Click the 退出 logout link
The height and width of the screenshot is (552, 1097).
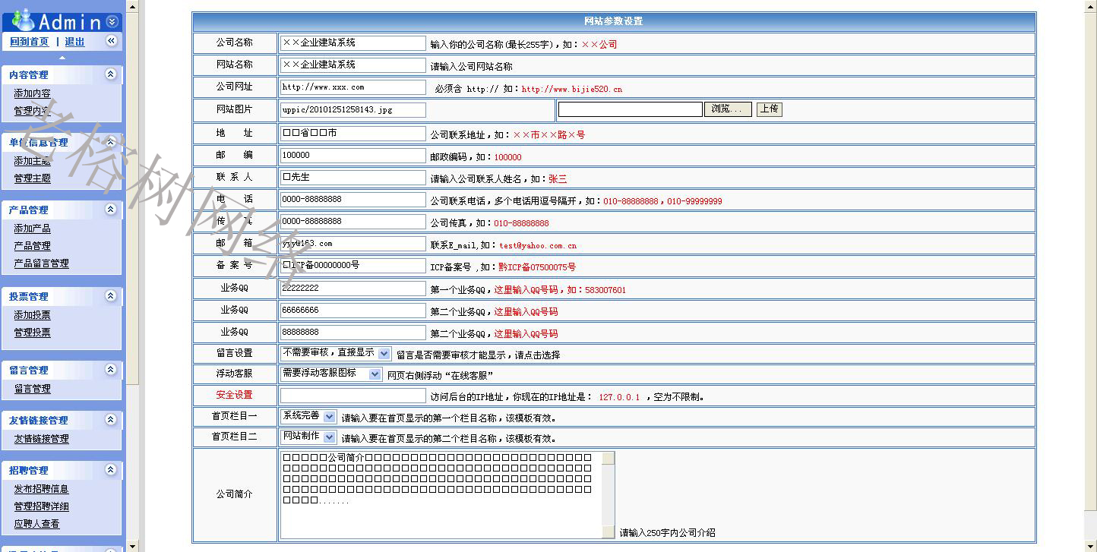coord(74,42)
